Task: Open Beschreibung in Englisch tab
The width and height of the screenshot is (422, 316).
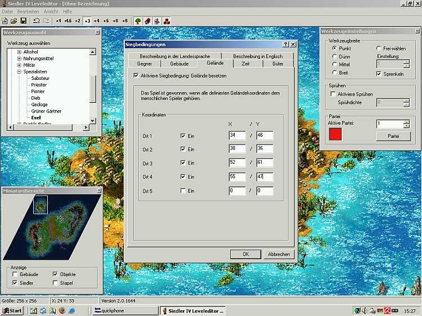Action: (258, 56)
